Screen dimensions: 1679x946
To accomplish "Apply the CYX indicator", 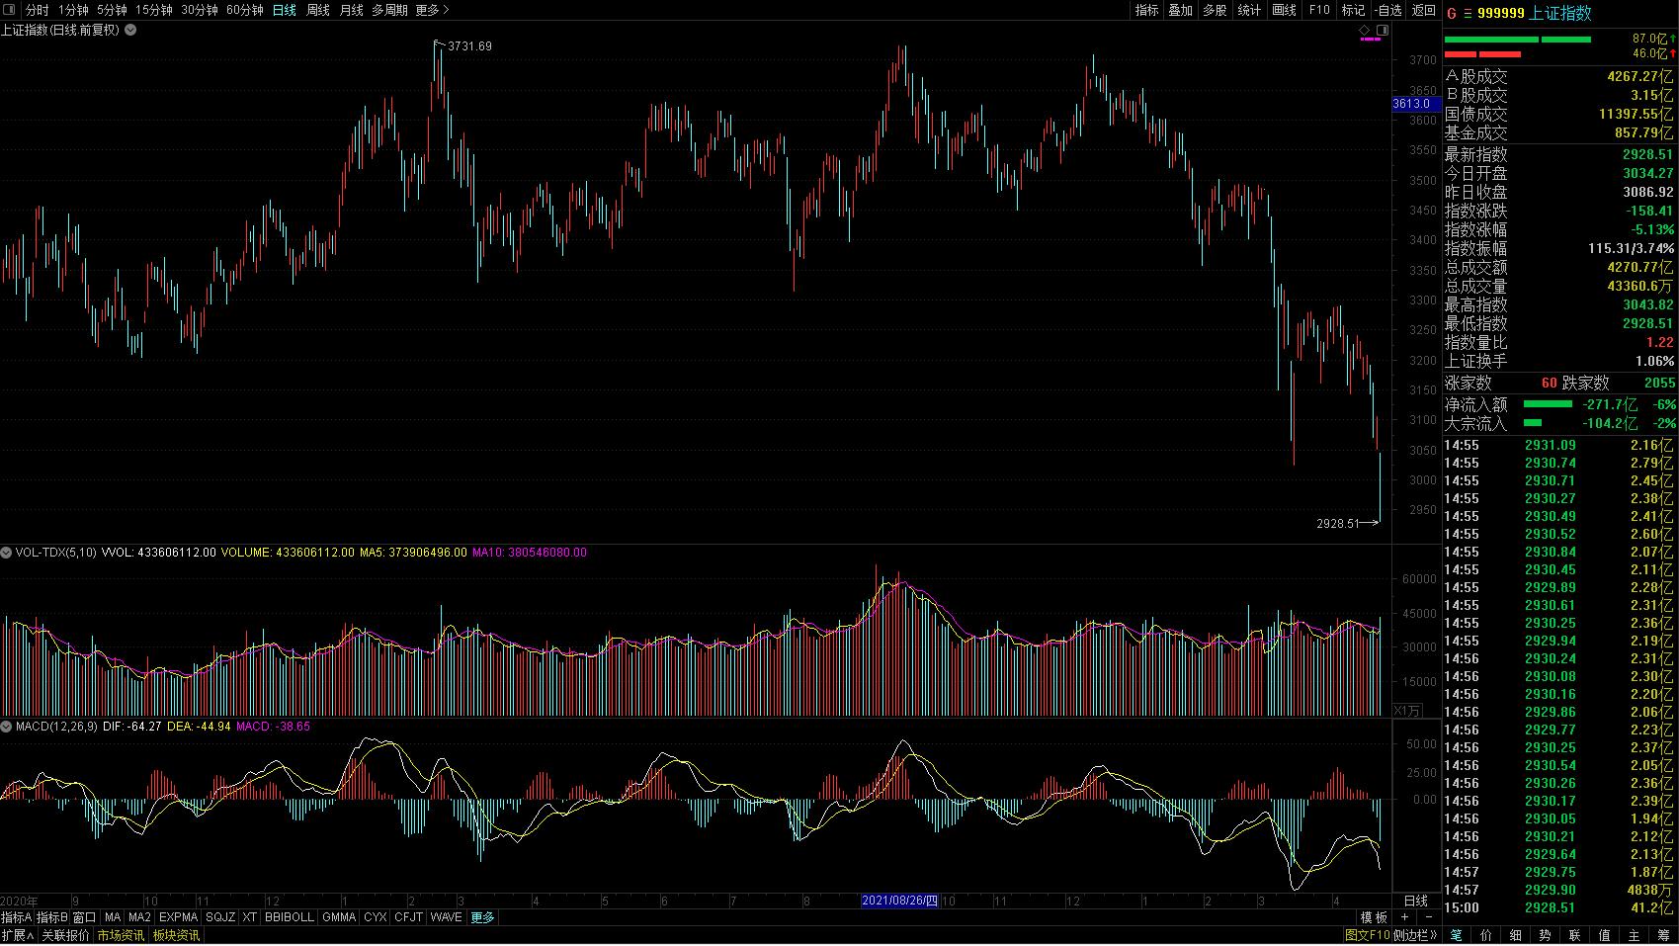I will [375, 917].
